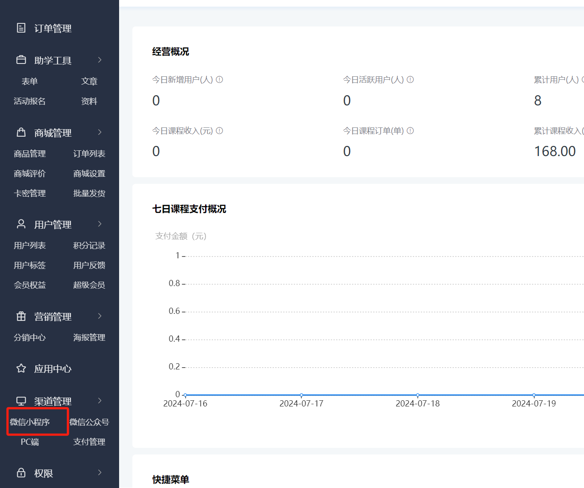Go to 超级会员
The image size is (584, 488).
(x=89, y=285)
